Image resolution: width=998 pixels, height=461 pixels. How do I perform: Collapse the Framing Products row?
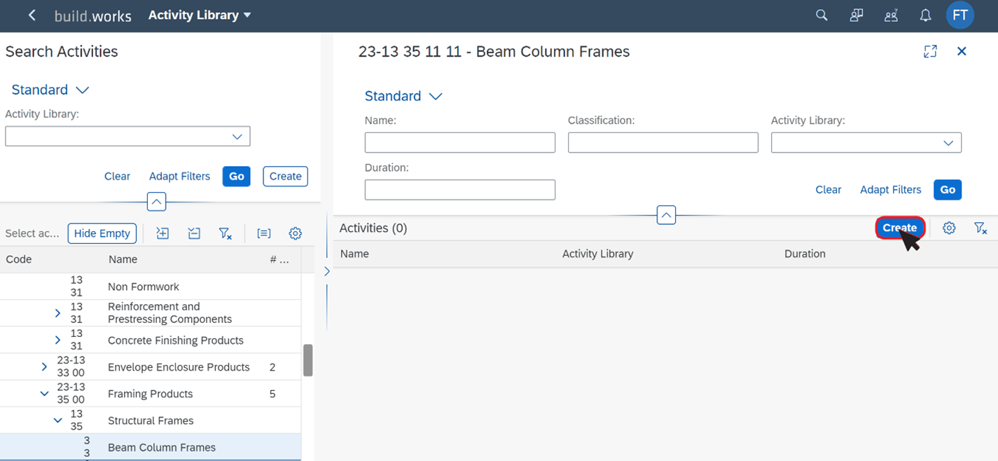[44, 394]
